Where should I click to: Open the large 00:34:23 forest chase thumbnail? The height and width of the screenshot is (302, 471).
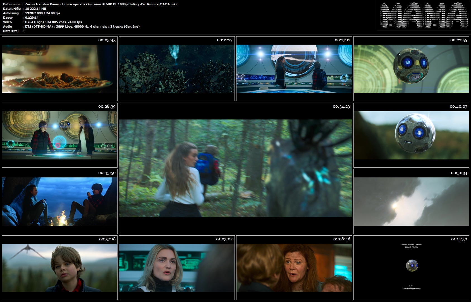(235, 168)
